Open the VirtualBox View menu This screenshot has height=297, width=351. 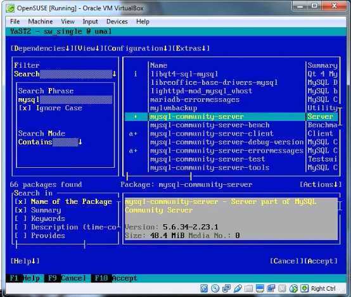pyautogui.click(x=68, y=22)
